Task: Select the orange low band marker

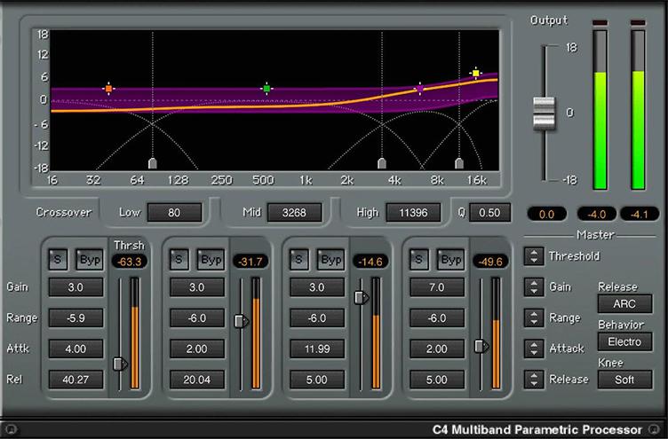Action: pyautogui.click(x=108, y=89)
